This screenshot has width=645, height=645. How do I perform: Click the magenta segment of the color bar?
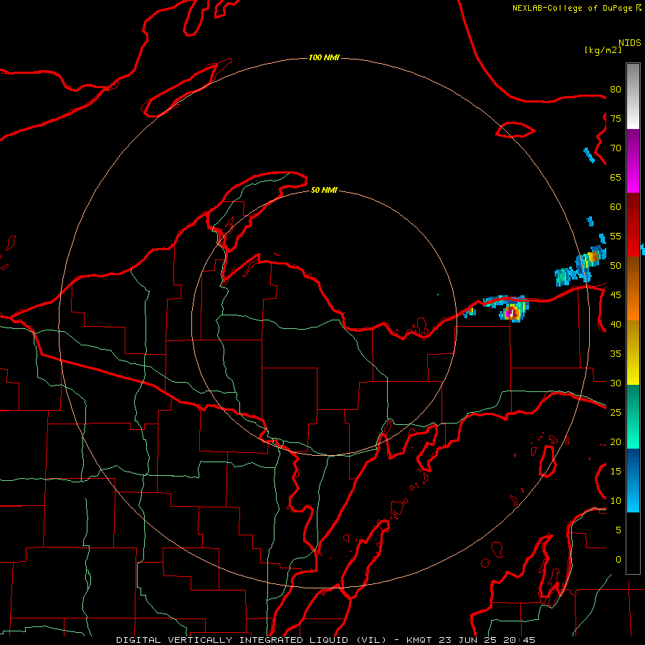[633, 161]
